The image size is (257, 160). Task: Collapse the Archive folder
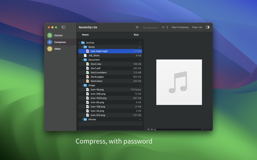[80, 43]
